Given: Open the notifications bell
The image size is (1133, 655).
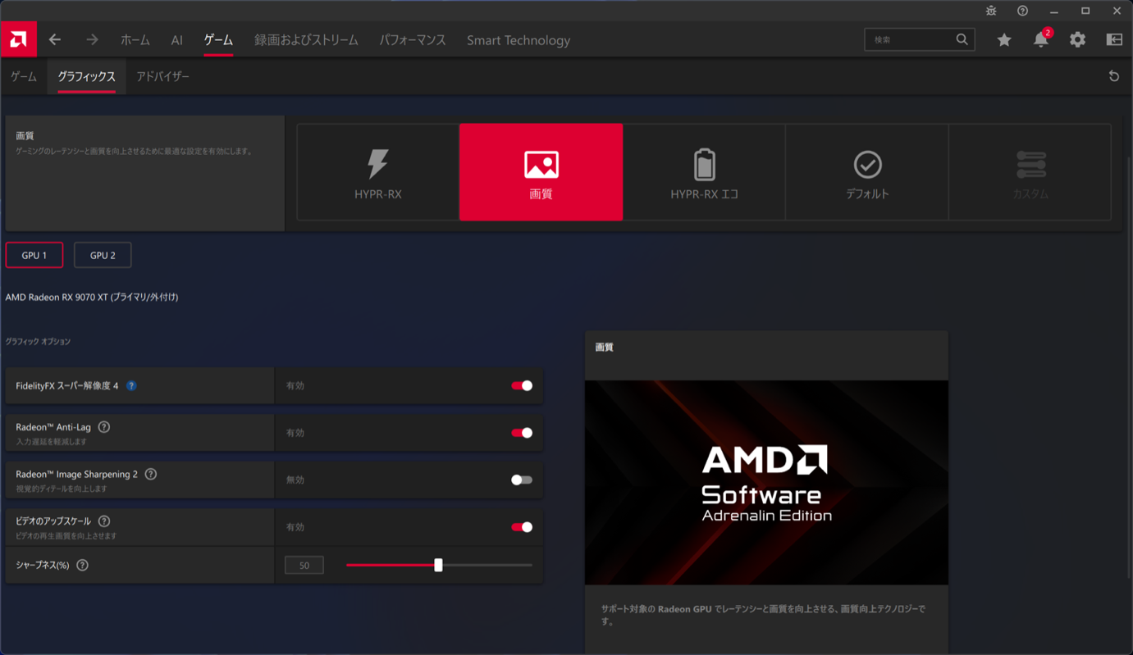Looking at the screenshot, I should 1040,39.
